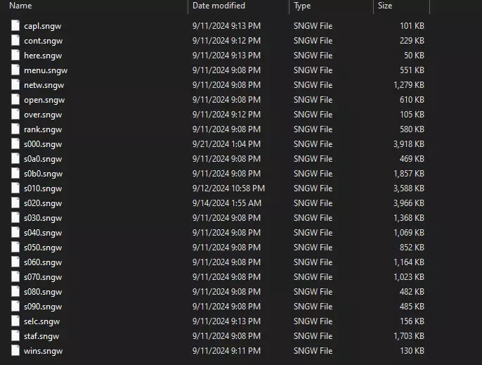Select the s020.sngw file row
Screen dimensions: 482x365
43,203
